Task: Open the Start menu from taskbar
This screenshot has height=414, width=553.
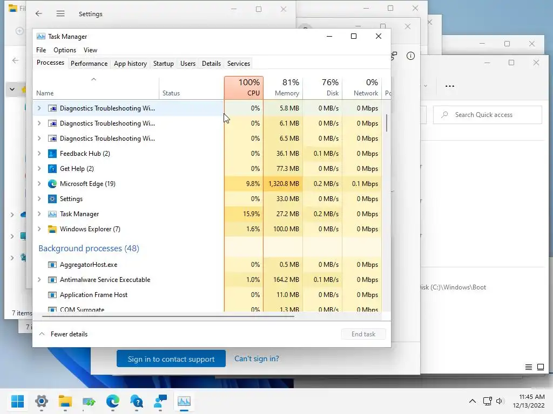Action: pos(17,401)
